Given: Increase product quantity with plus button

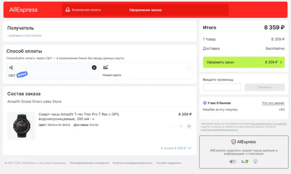Looking at the screenshot, I should click(189, 126).
